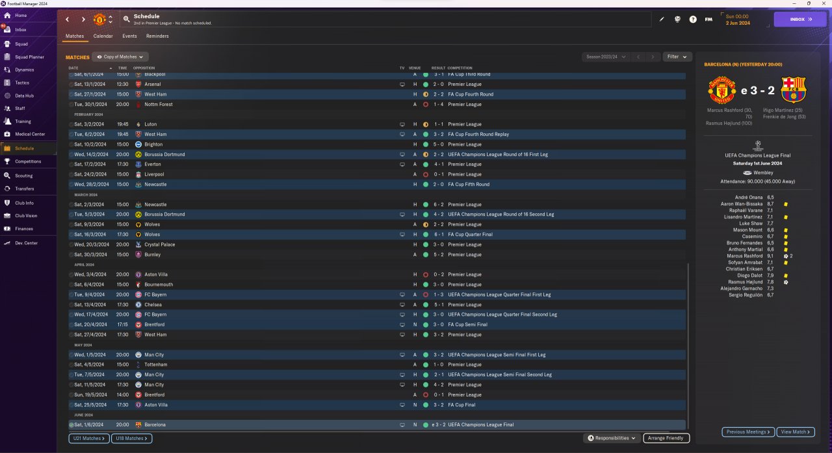This screenshot has height=453, width=832.
Task: Click the Manchester United club badge in header
Action: pos(99,19)
